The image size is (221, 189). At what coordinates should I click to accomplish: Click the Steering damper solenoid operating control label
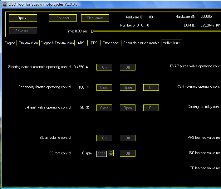click(40, 67)
